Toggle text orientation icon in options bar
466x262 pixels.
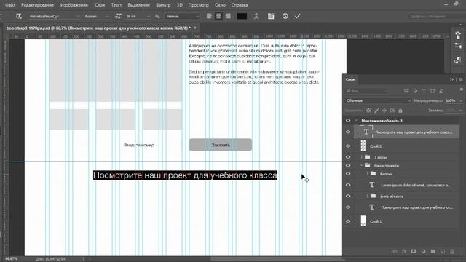[18, 16]
